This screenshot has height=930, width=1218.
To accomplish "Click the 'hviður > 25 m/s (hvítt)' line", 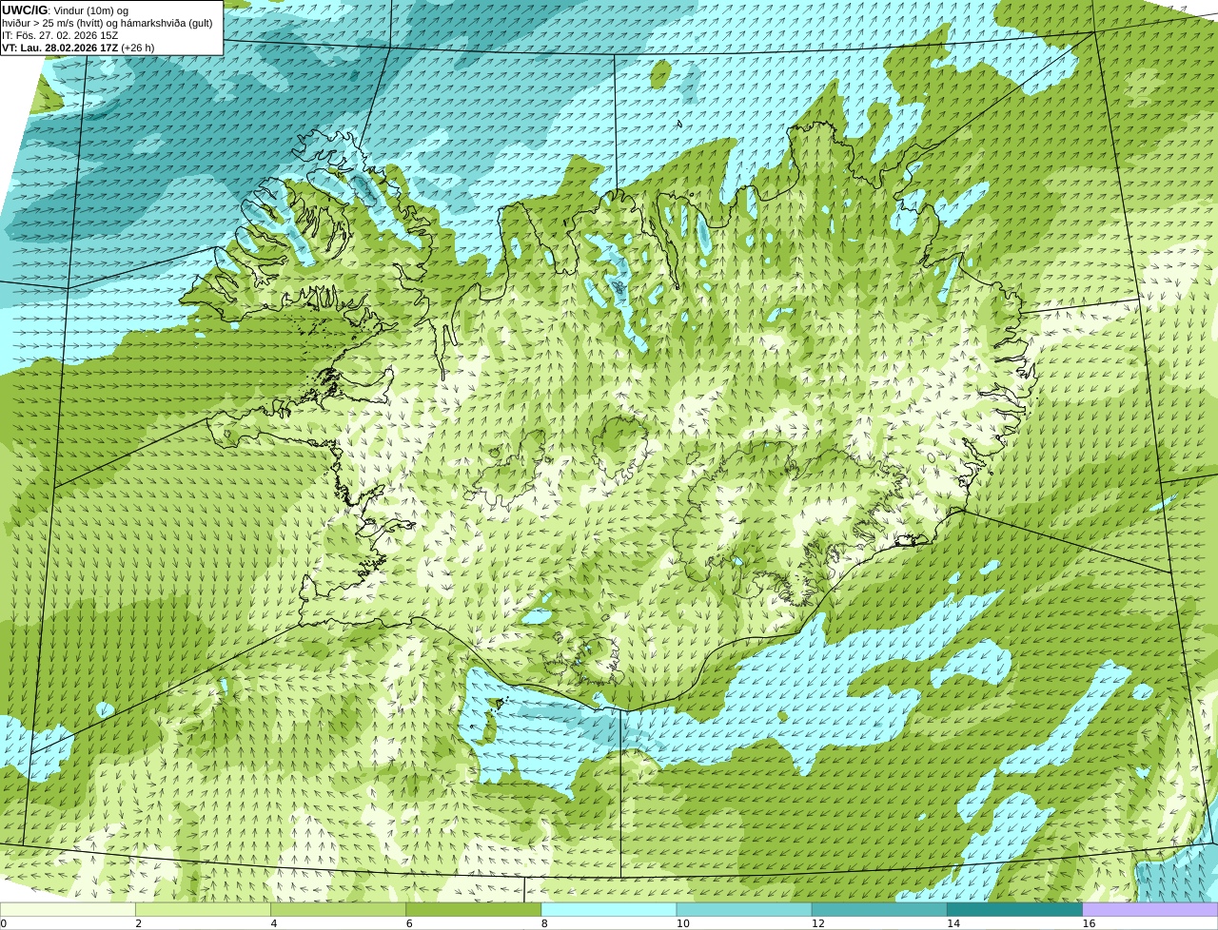I will [108, 23].
